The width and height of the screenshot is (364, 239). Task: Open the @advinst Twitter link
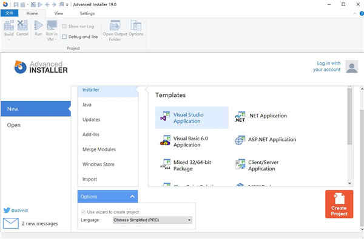tap(19, 211)
